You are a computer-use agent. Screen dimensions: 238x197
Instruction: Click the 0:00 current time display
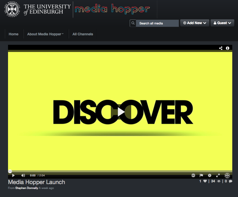[x=33, y=175]
